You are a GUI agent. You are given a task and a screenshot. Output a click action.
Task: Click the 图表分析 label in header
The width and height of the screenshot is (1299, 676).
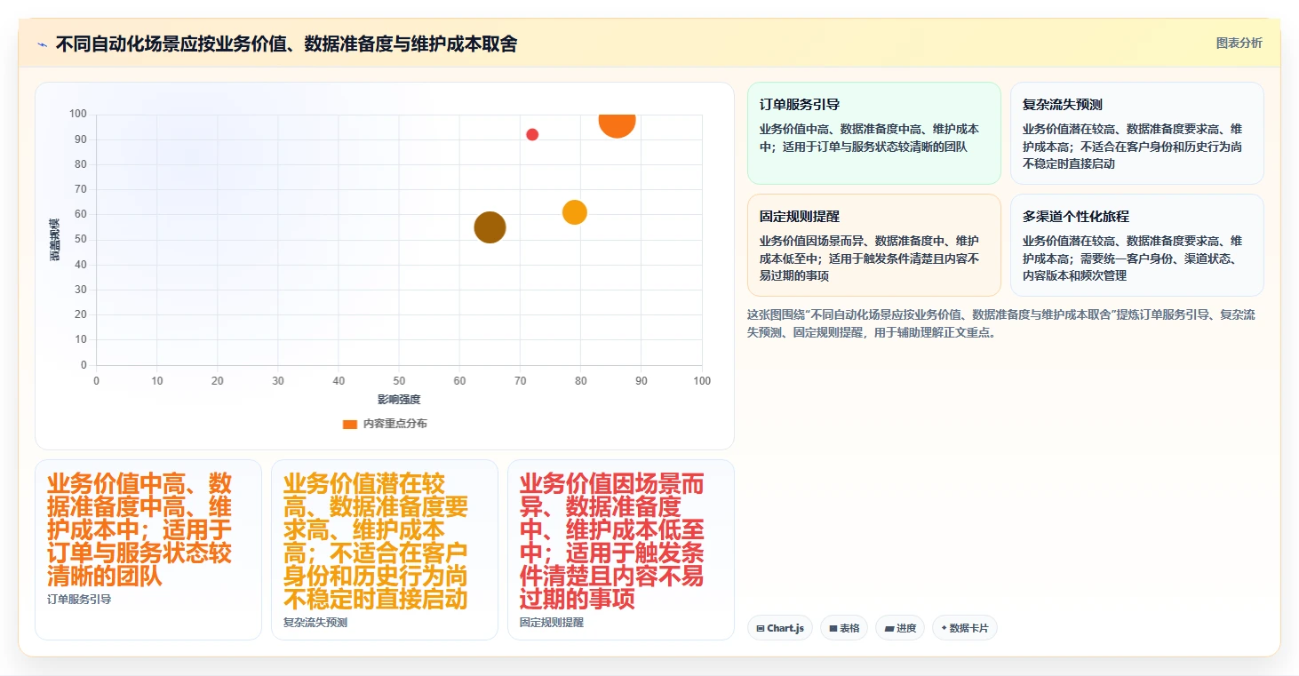pyautogui.click(x=1239, y=43)
